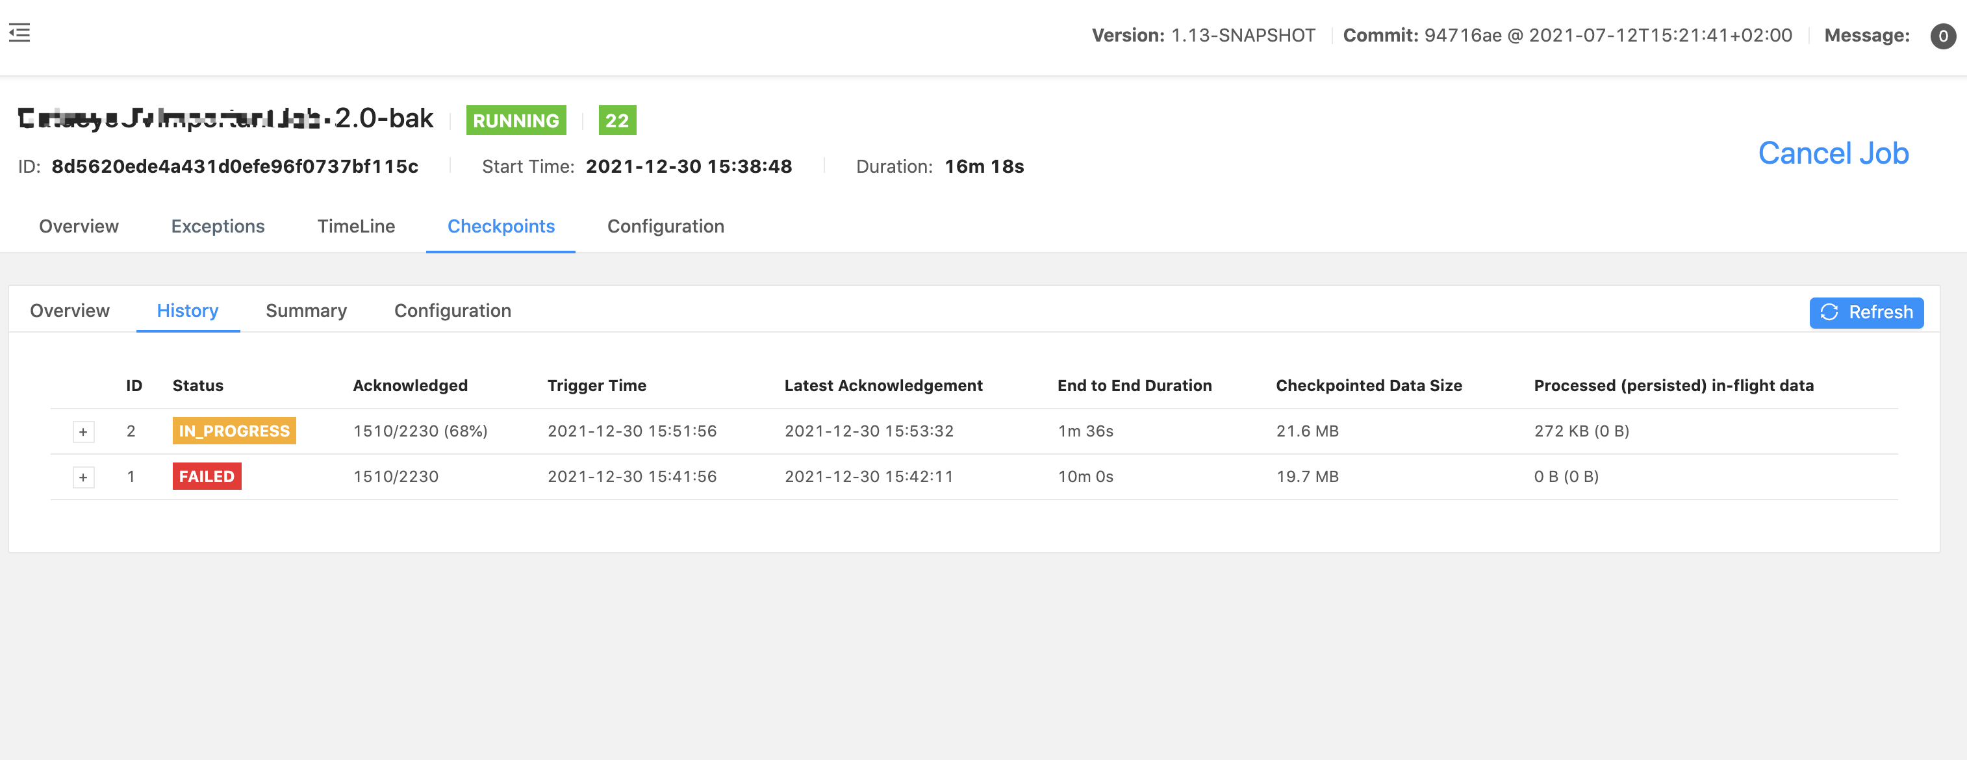The width and height of the screenshot is (1967, 760).
Task: Expand the FAILED checkpoint row 1
Action: click(82, 477)
